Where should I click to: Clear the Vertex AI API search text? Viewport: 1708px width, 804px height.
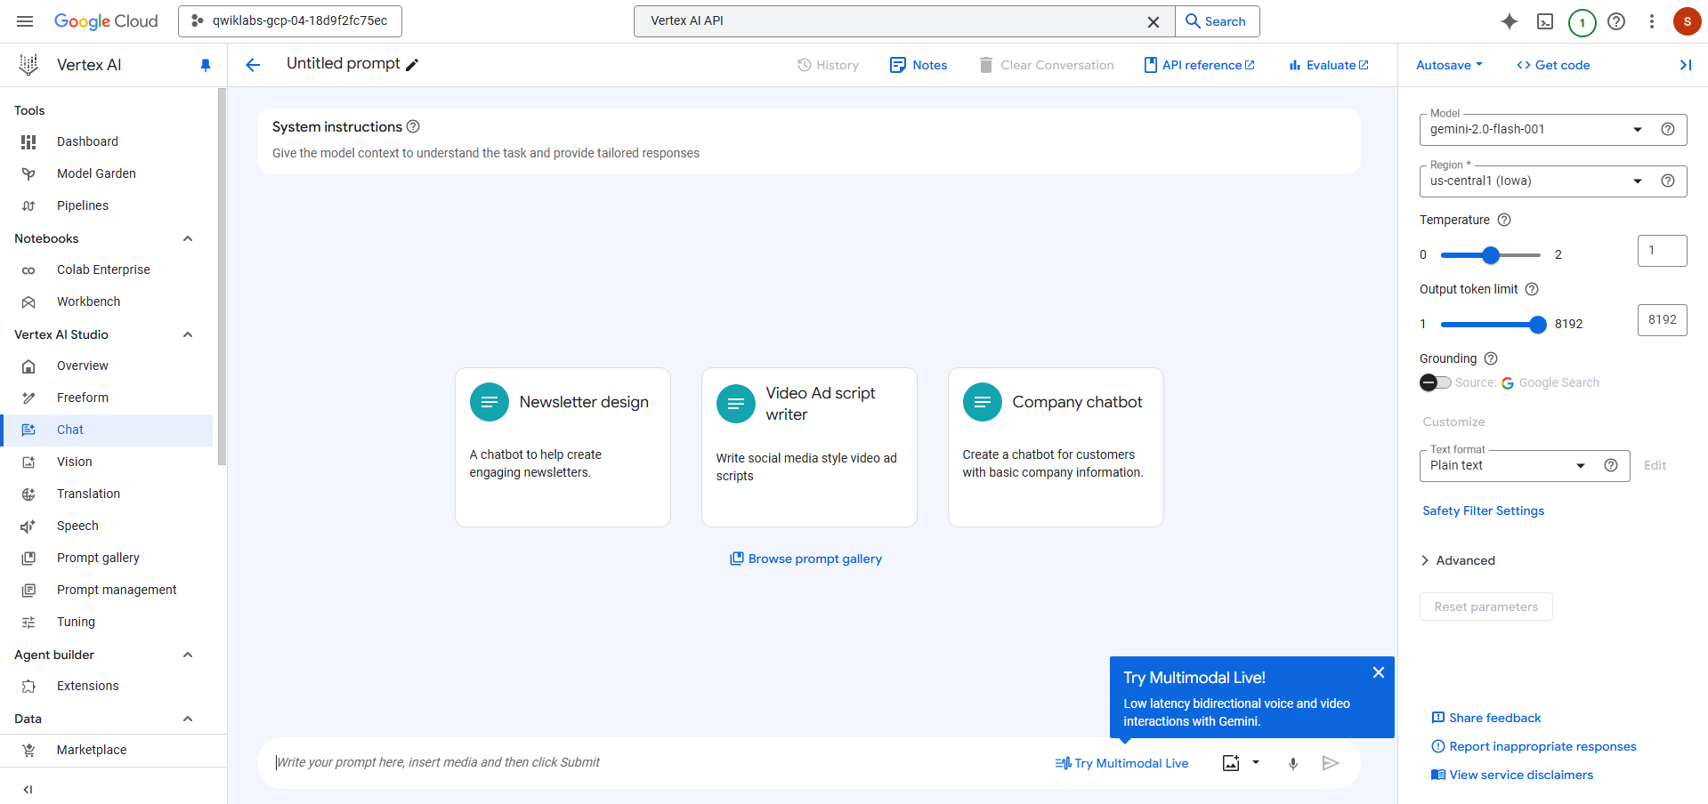tap(1154, 21)
